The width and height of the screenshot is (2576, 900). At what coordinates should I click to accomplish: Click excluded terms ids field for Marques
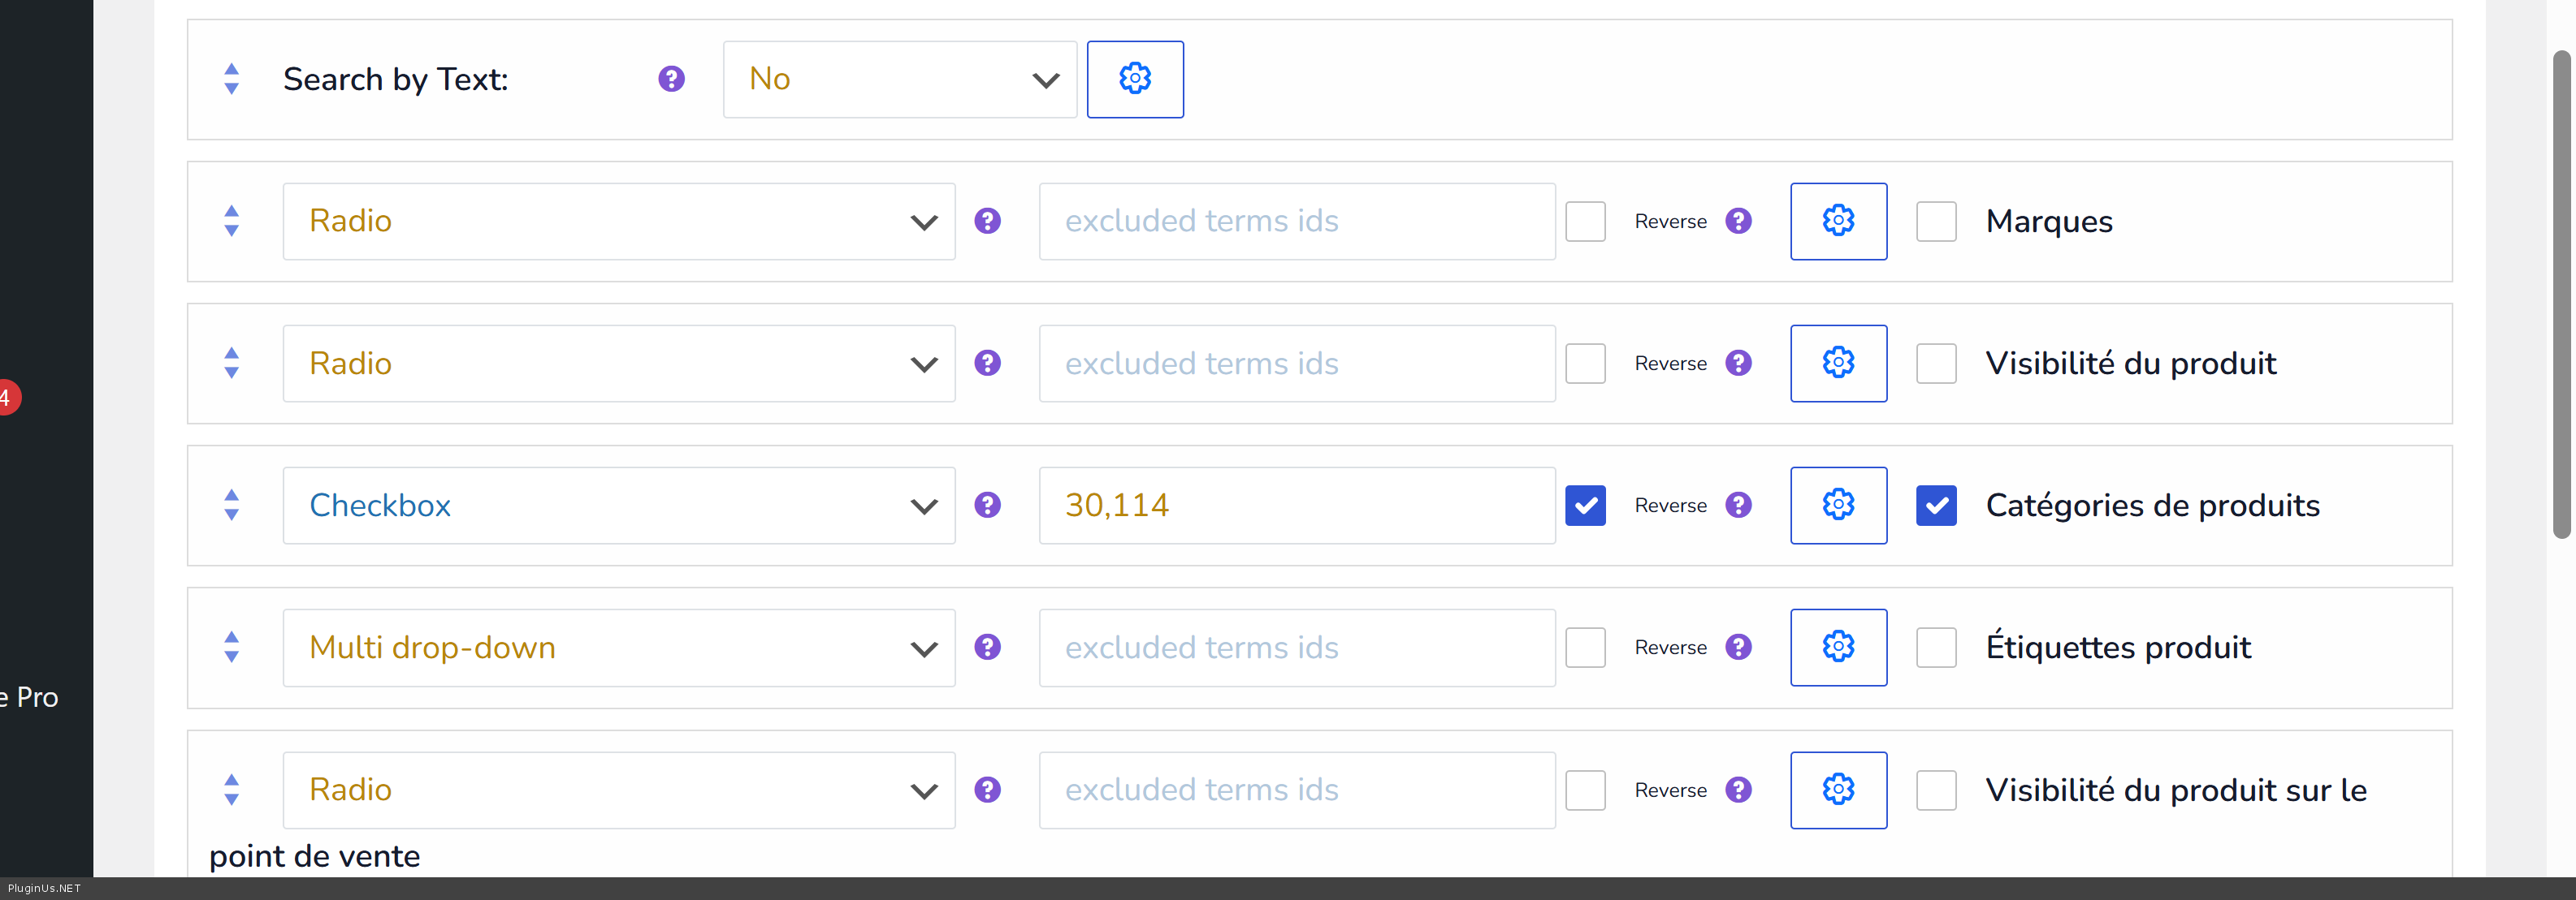(x=1296, y=221)
